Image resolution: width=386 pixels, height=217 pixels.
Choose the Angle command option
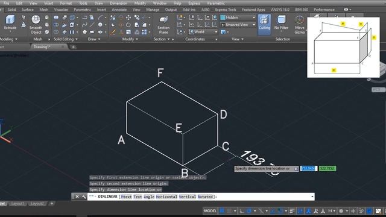point(149,197)
